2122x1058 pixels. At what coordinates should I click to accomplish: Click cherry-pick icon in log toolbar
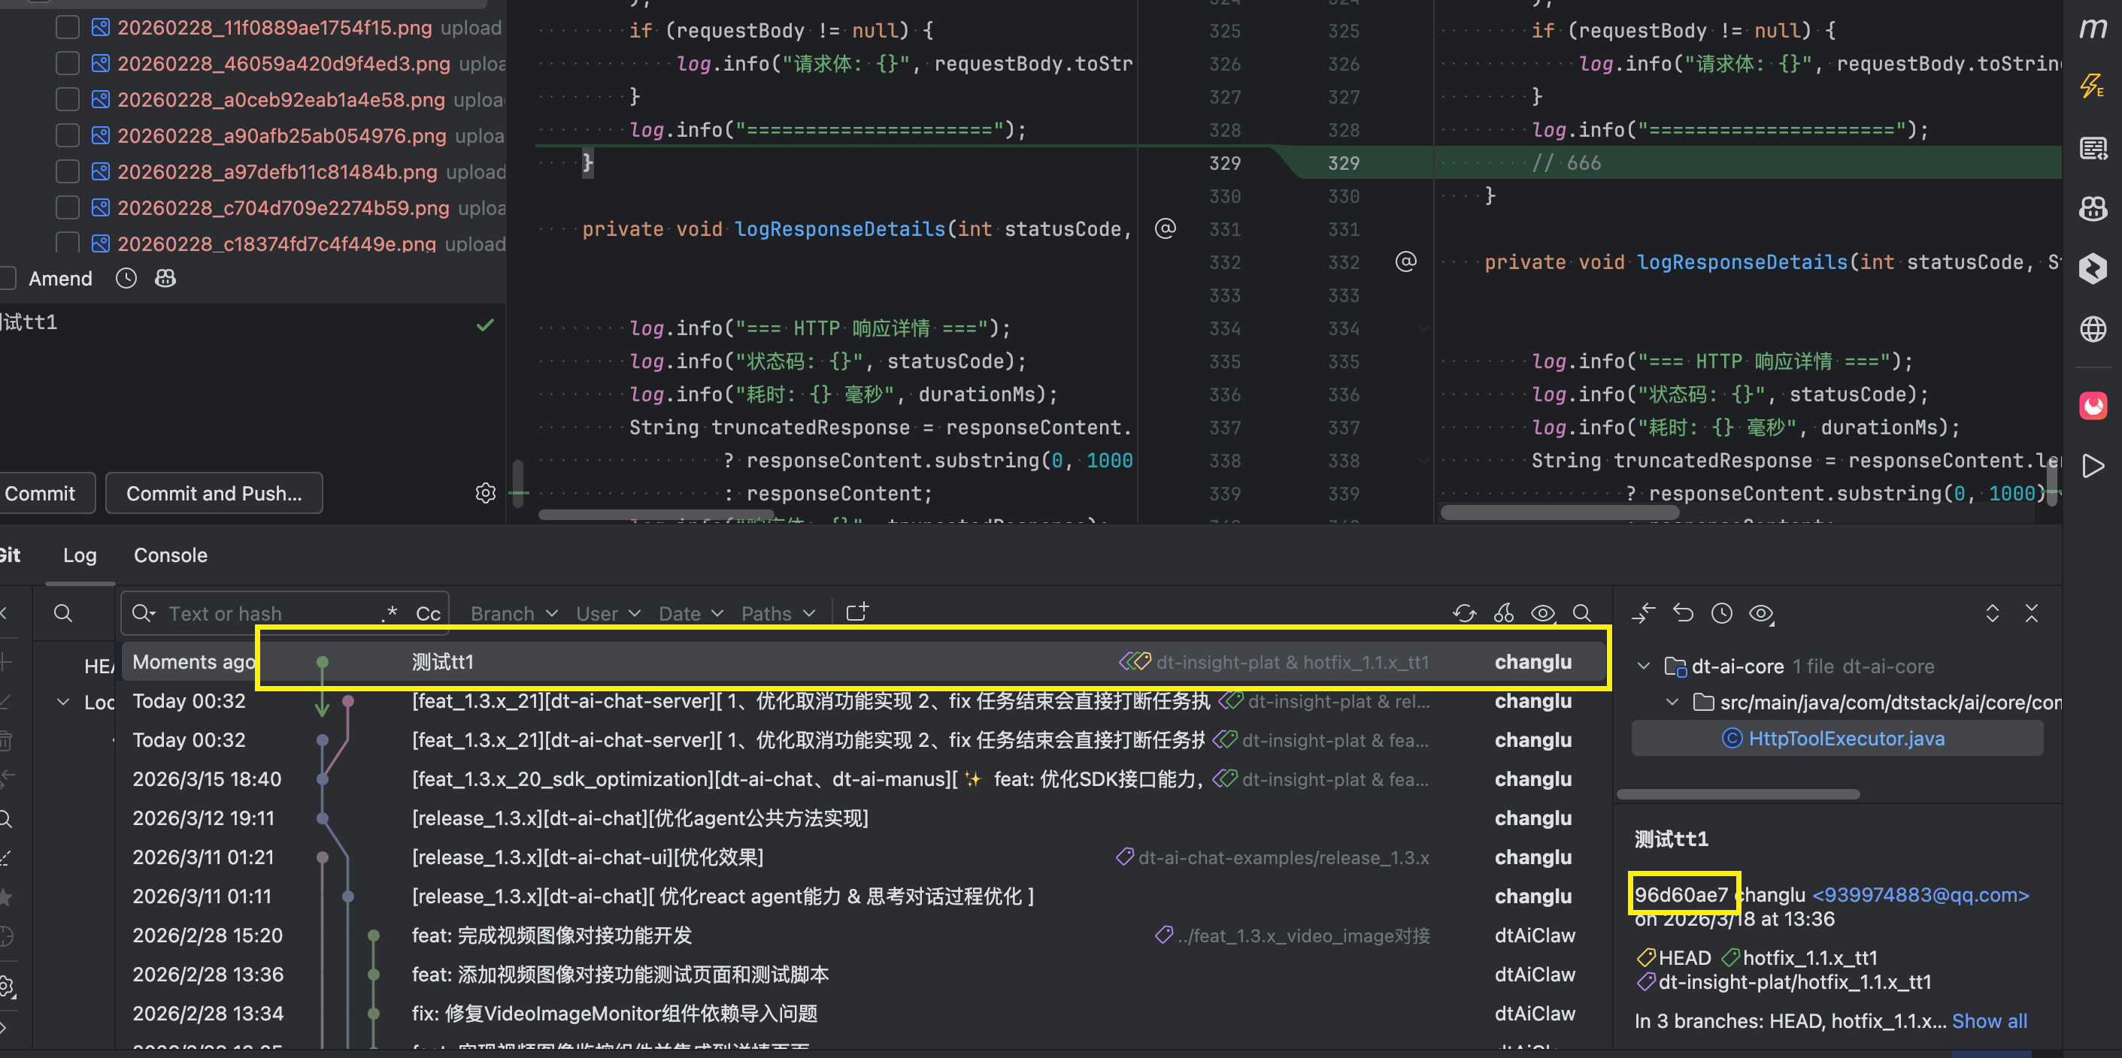point(1503,613)
